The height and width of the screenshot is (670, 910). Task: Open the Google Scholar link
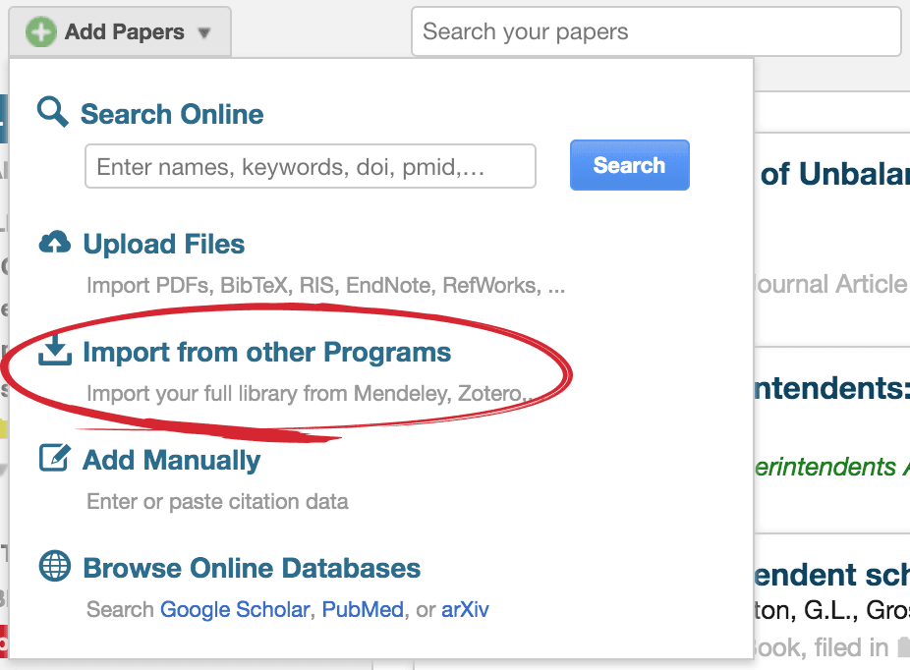[235, 610]
